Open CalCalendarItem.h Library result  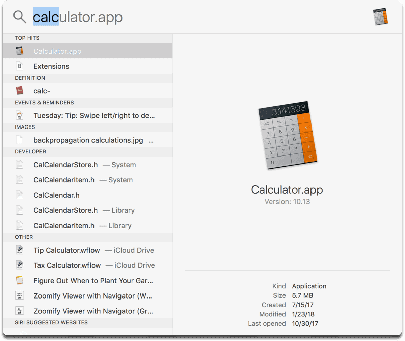(x=88, y=225)
